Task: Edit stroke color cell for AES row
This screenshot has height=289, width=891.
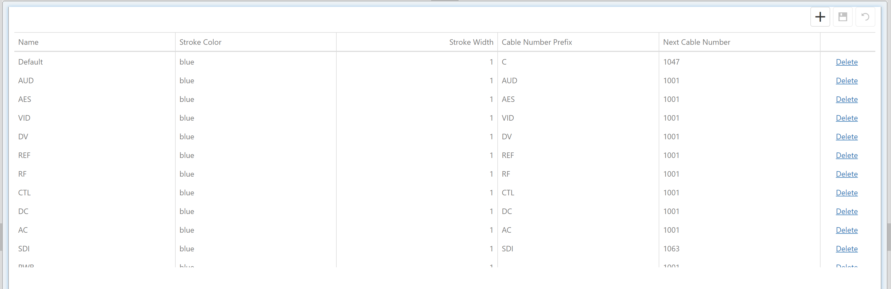Action: 187,99
